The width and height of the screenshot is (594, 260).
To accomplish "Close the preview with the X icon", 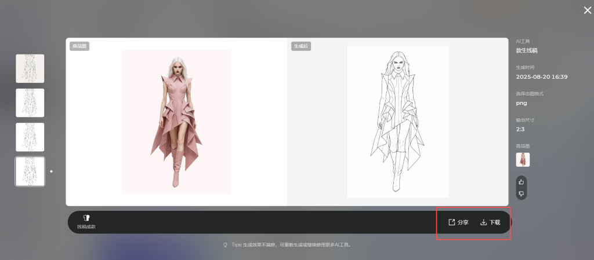I will [587, 10].
